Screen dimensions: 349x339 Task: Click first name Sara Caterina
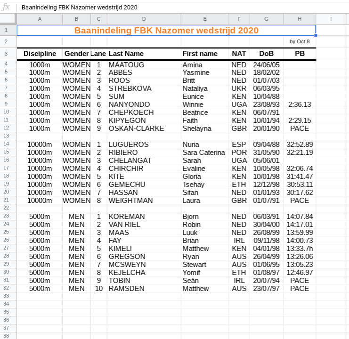tap(205, 153)
